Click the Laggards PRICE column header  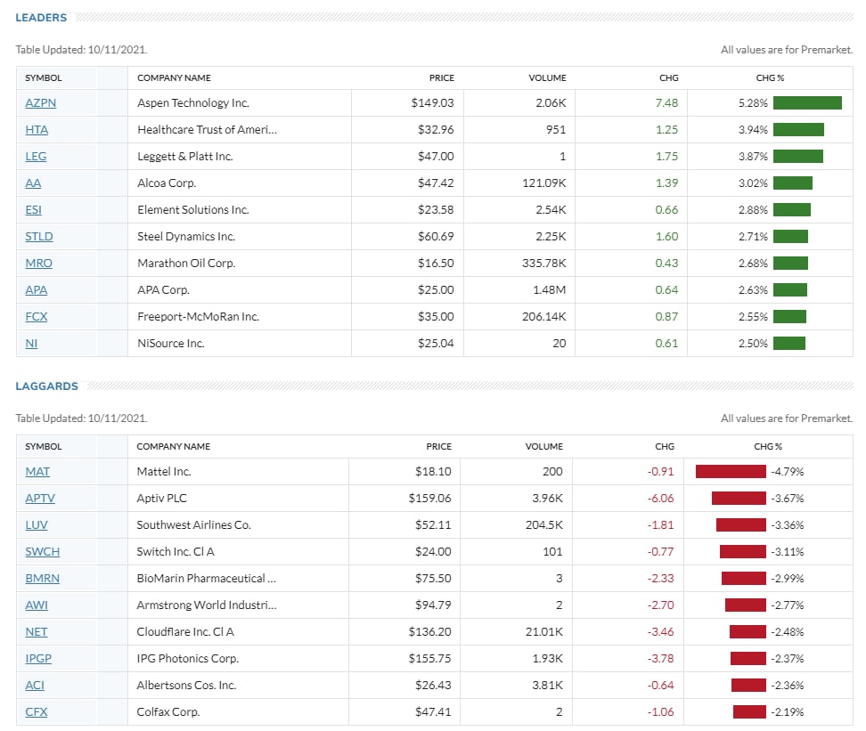pyautogui.click(x=438, y=446)
